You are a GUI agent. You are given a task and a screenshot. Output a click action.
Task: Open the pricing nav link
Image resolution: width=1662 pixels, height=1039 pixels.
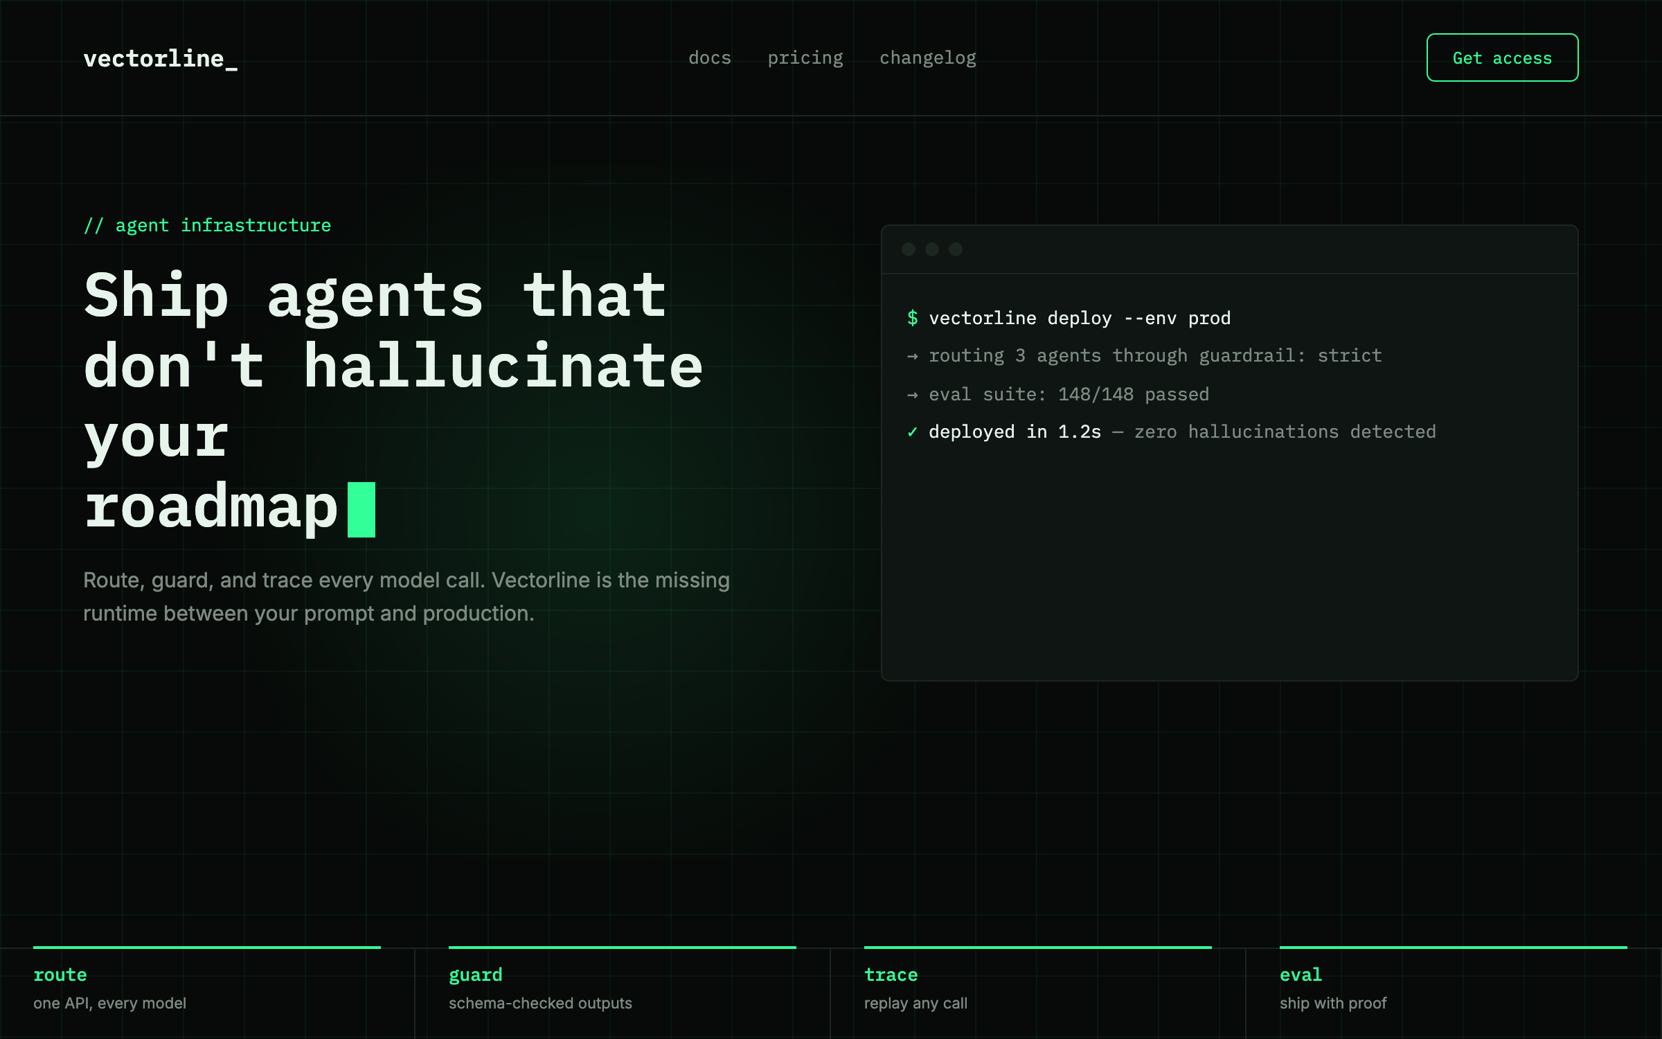(x=805, y=57)
